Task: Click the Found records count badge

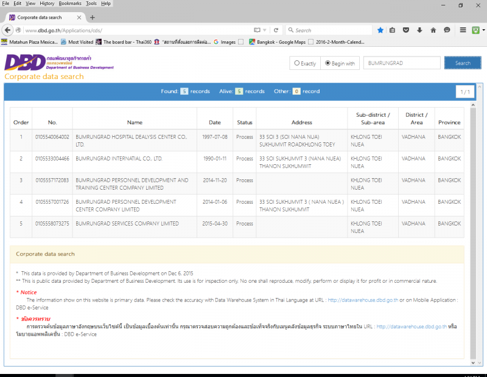Action: click(x=184, y=91)
